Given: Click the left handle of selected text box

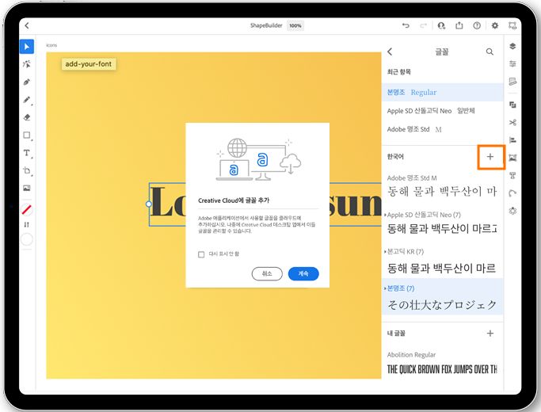Looking at the screenshot, I should pyautogui.click(x=149, y=204).
